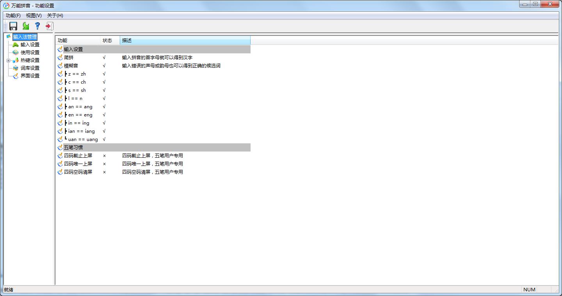The width and height of the screenshot is (562, 296).
Task: Click the icon beside 输入法管理 tree root
Action: click(x=9, y=37)
